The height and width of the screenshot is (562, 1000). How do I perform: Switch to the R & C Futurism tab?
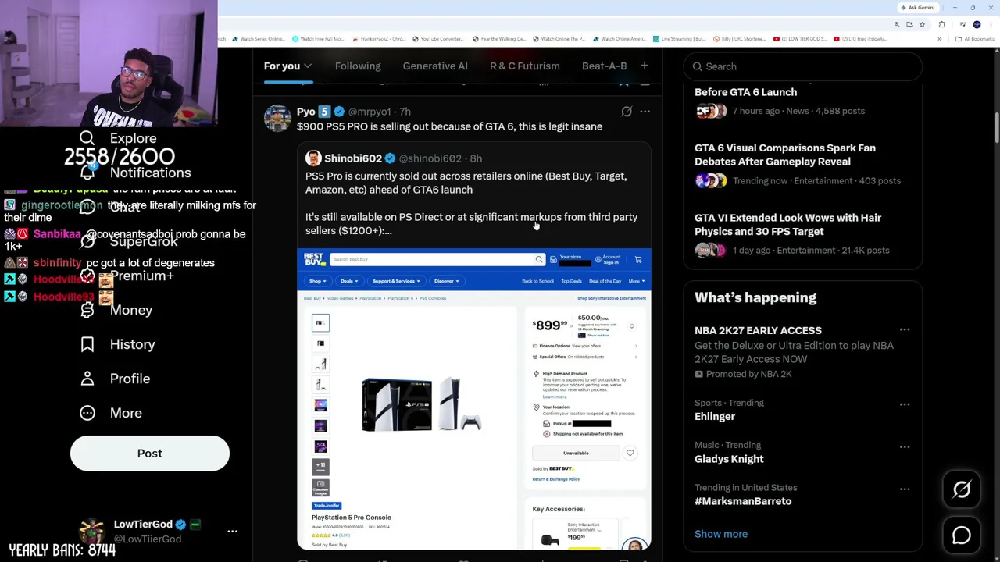(525, 66)
